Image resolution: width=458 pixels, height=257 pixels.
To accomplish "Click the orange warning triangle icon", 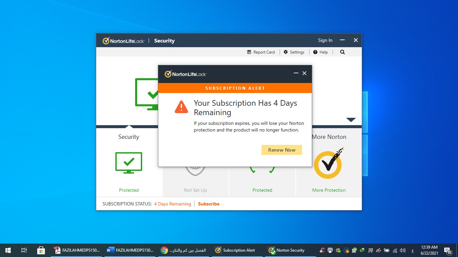I will (181, 107).
